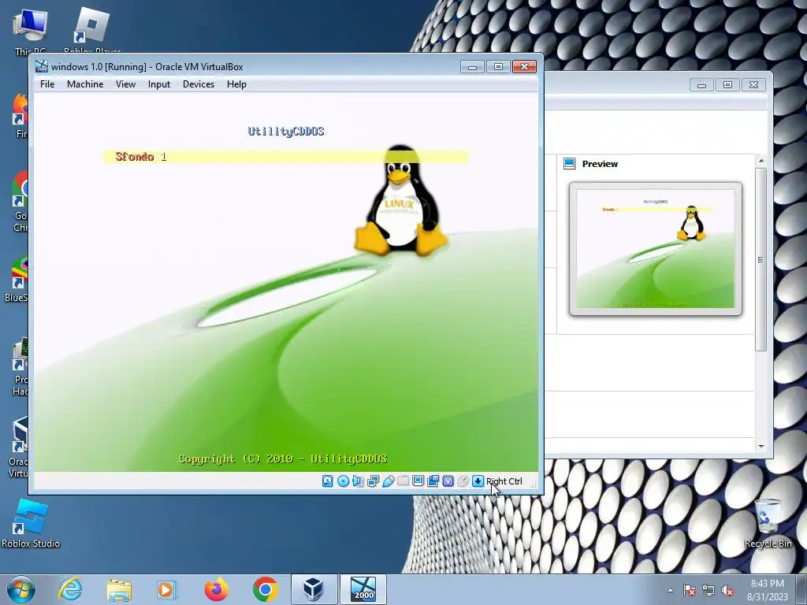Select the Roblox Studio desktop shortcut

(31, 524)
